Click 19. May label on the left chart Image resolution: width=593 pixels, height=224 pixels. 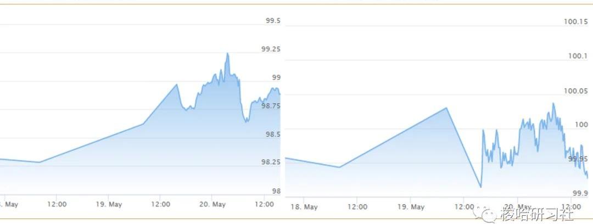click(x=109, y=204)
